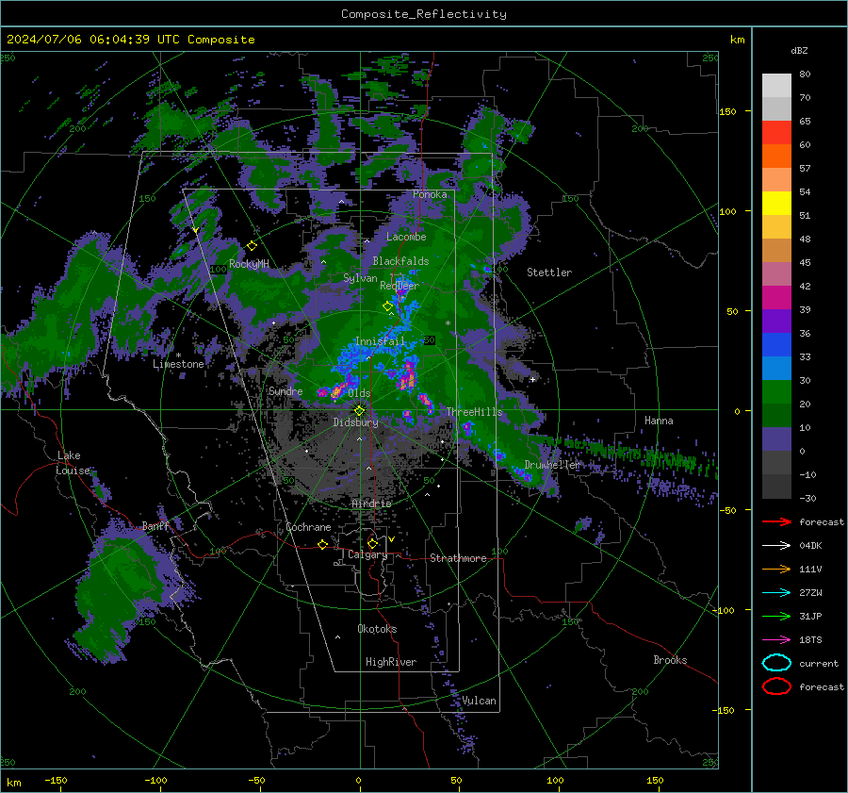The image size is (848, 793).
Task: Click the light gray swatch below 80 dBZ
Action: click(776, 86)
